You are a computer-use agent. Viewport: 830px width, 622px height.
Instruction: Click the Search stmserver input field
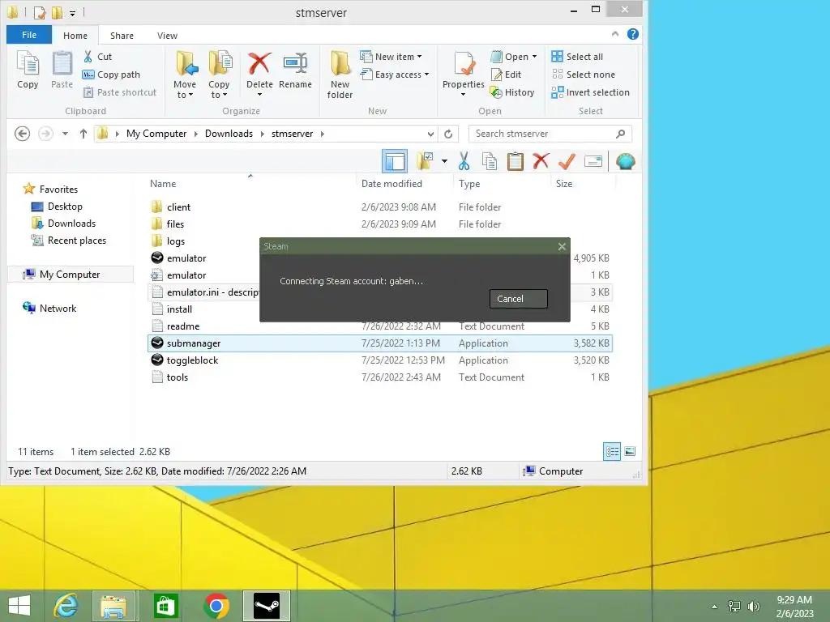pyautogui.click(x=550, y=134)
